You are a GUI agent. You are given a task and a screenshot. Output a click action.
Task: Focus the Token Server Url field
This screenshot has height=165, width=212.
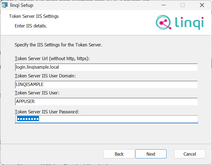click(106, 67)
